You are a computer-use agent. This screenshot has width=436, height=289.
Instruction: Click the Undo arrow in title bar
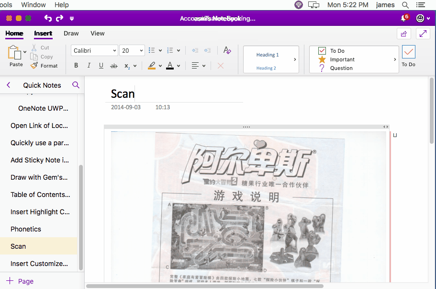48,18
